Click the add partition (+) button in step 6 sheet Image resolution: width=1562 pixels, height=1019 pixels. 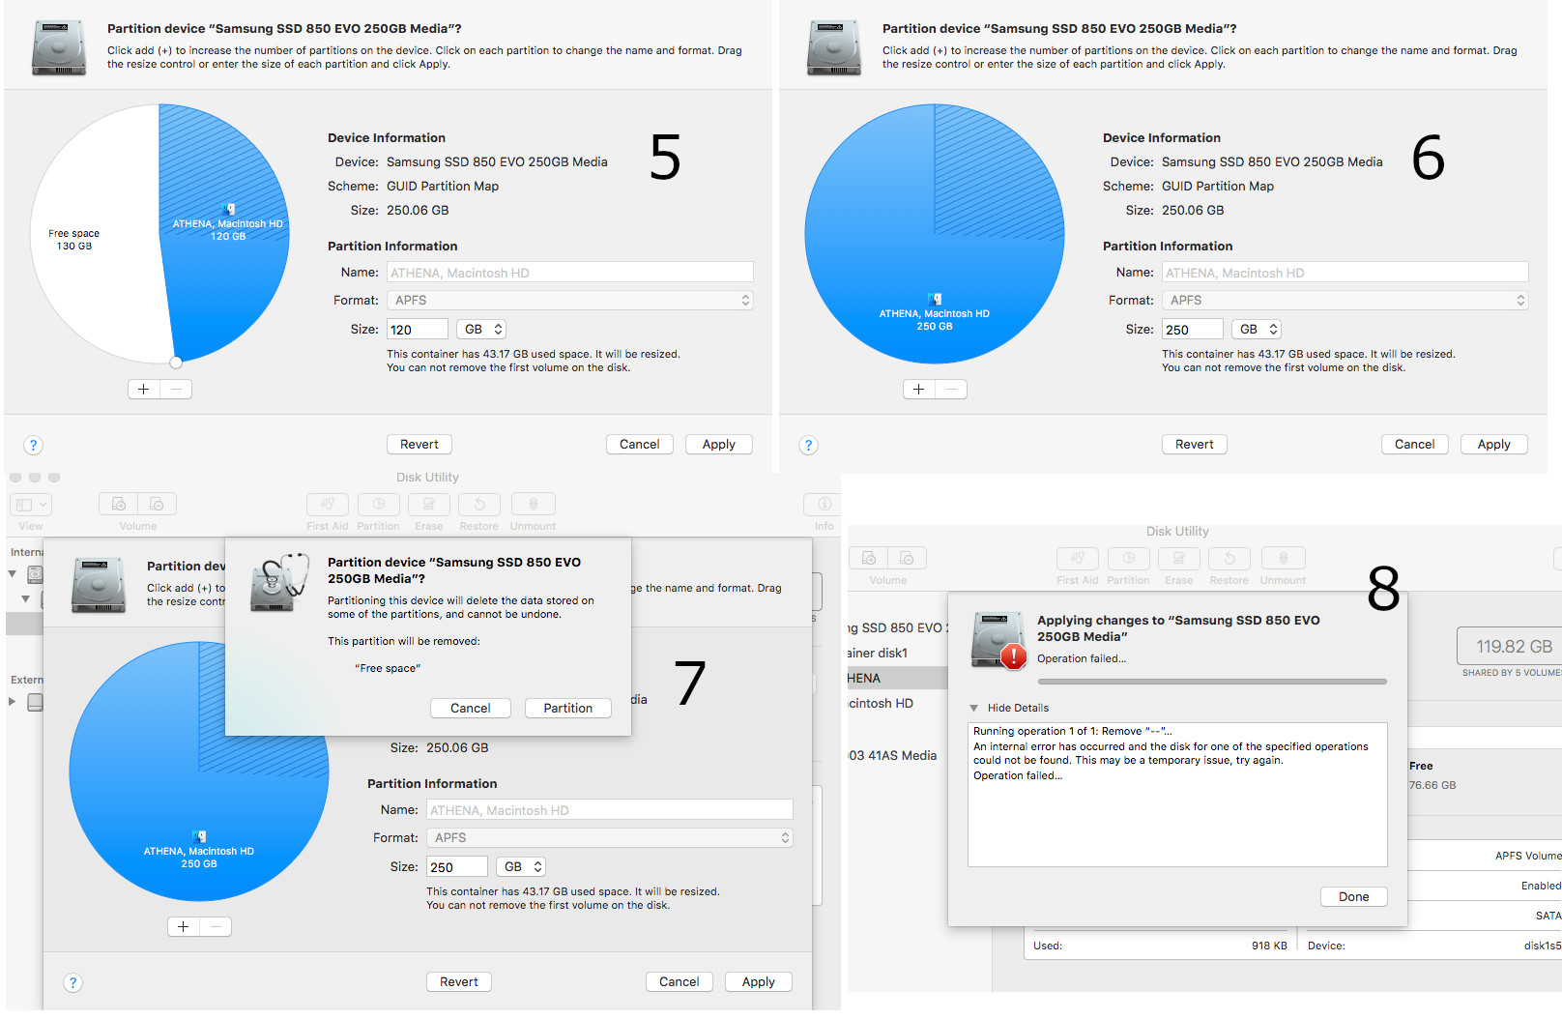click(x=919, y=389)
